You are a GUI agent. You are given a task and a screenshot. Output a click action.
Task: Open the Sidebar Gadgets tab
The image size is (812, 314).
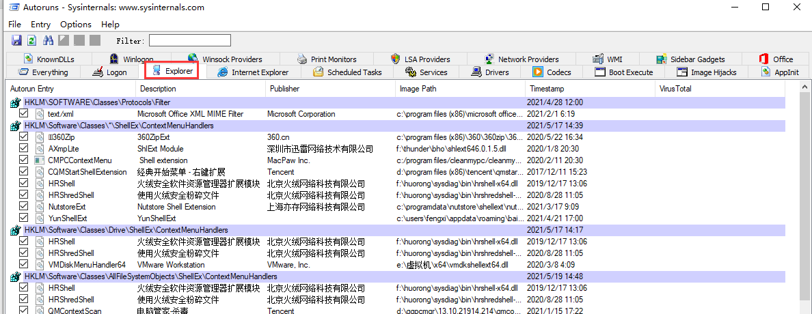[x=690, y=59]
